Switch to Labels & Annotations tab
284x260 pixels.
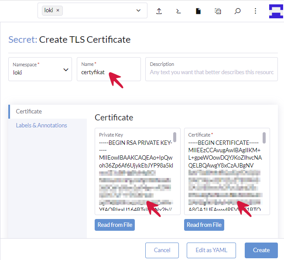click(x=41, y=126)
